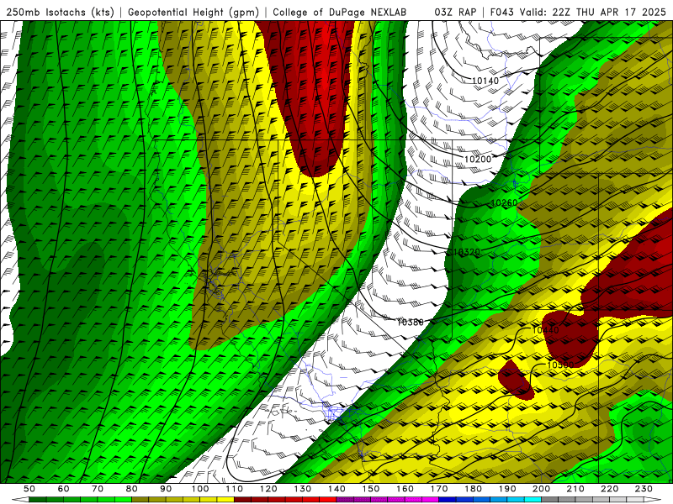Click the 130 value on the color scale
The image size is (673, 504).
(303, 489)
